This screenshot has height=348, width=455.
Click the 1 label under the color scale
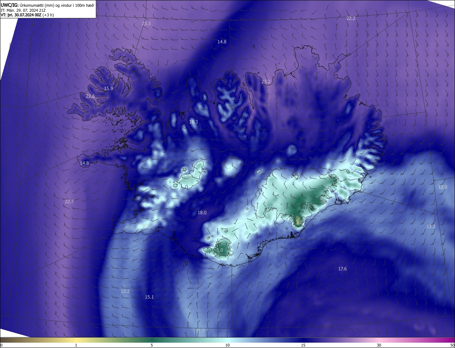tap(76, 345)
